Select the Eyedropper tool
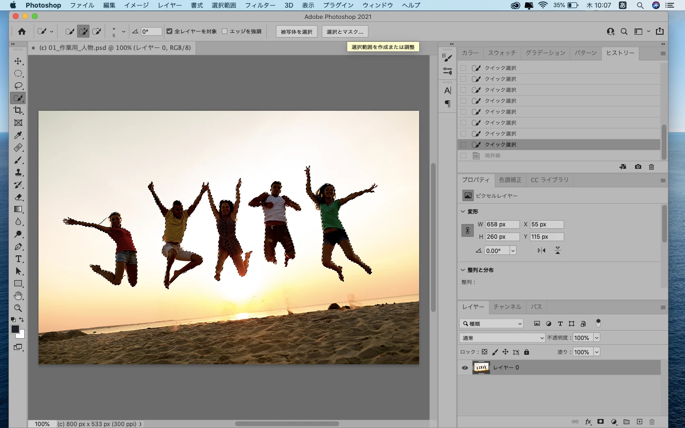685x428 pixels. 18,136
